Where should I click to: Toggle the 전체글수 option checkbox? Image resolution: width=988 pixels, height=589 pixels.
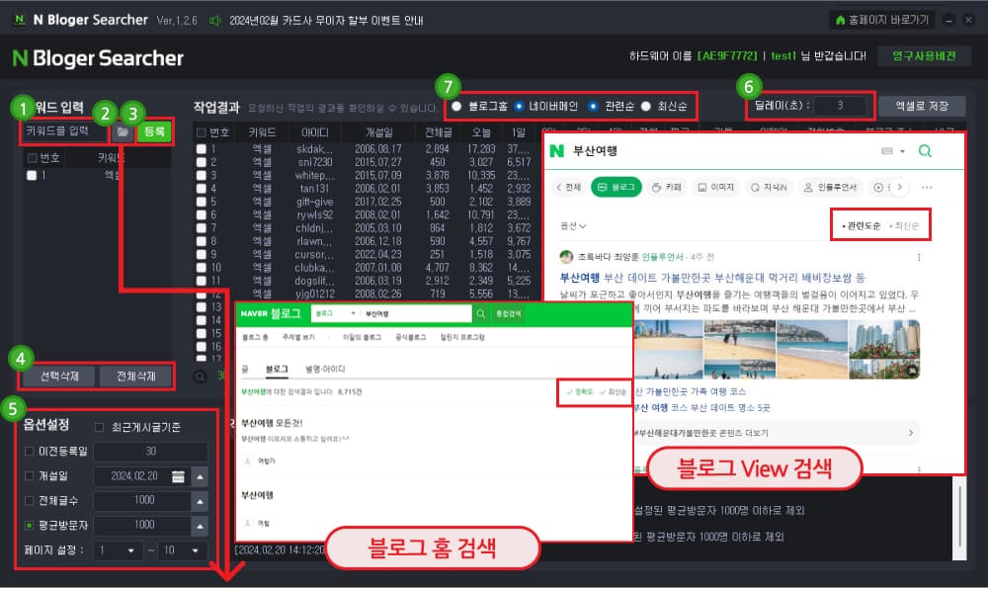pyautogui.click(x=29, y=500)
